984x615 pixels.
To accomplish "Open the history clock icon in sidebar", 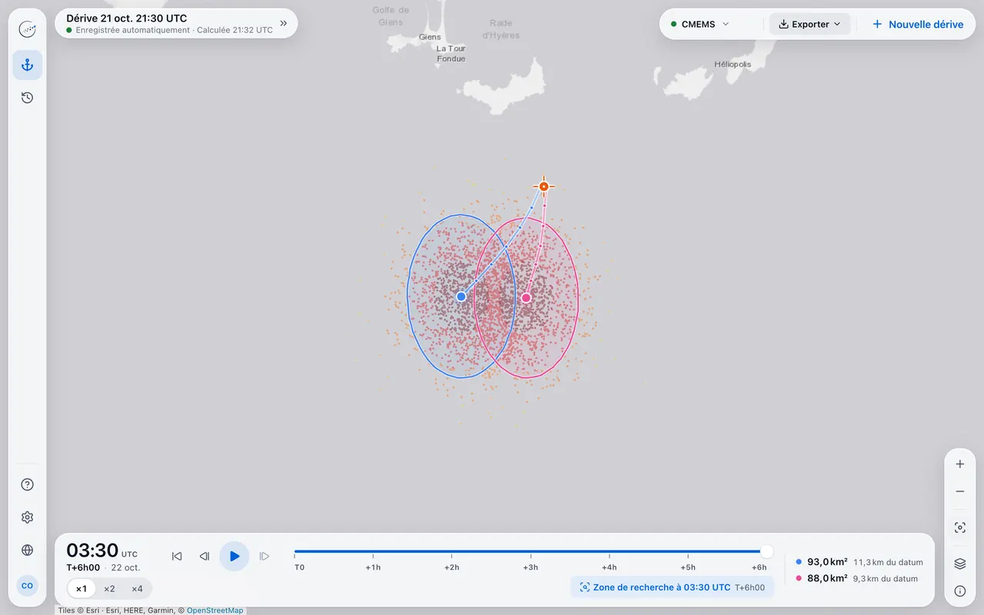I will 27,98.
